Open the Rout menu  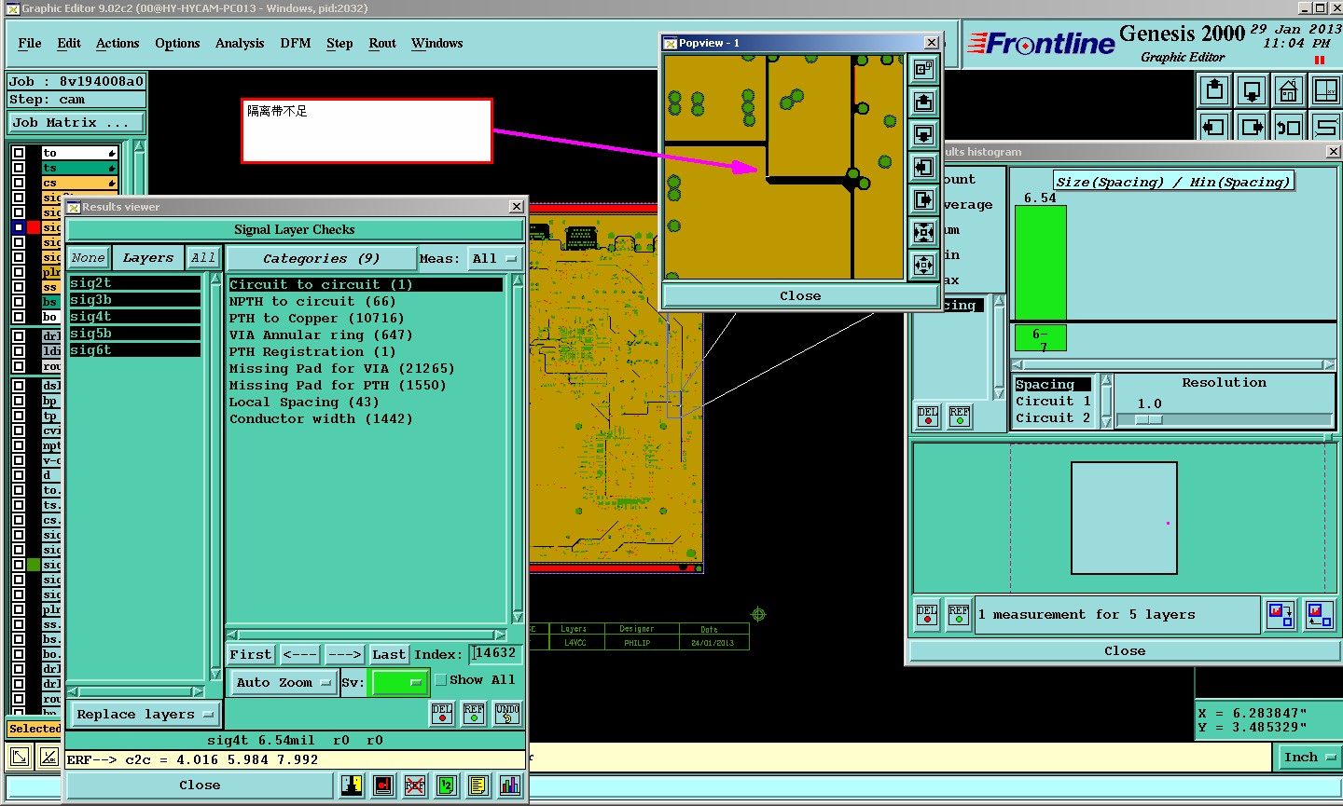pyautogui.click(x=382, y=43)
